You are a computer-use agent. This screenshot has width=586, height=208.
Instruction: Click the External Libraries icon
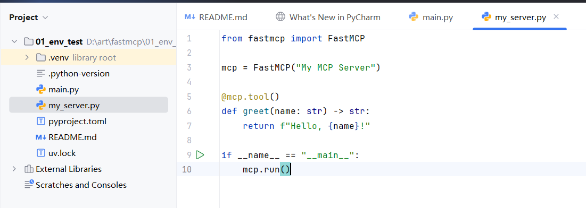click(x=29, y=169)
